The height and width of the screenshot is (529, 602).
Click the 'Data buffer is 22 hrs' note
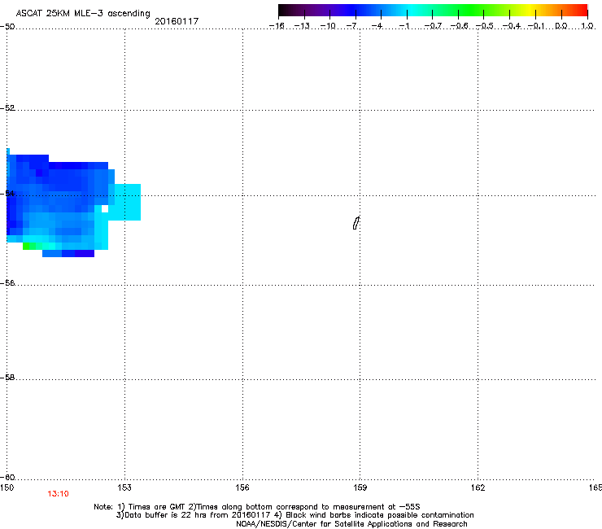click(294, 515)
